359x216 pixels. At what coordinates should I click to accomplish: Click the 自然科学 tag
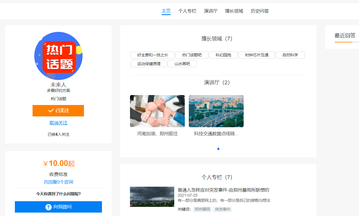(x=290, y=55)
